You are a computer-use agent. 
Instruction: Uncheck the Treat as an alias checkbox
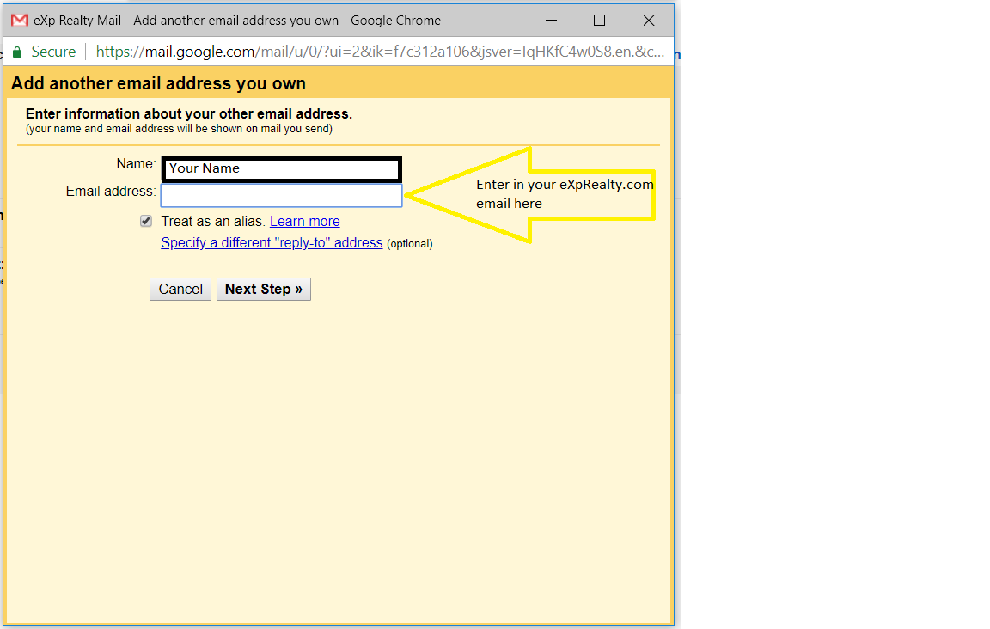tap(146, 221)
